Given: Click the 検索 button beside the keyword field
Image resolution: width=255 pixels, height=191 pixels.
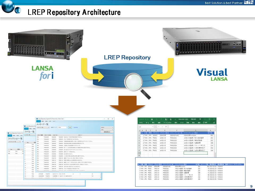Looking at the screenshot, I should point(70,127).
